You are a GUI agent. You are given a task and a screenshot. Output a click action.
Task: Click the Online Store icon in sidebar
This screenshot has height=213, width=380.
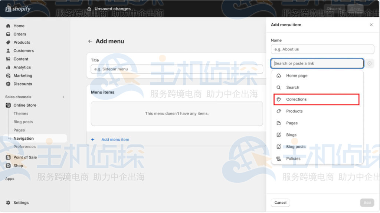tap(8, 105)
